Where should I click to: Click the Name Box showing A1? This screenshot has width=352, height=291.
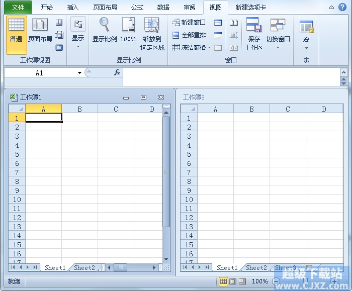pos(40,73)
